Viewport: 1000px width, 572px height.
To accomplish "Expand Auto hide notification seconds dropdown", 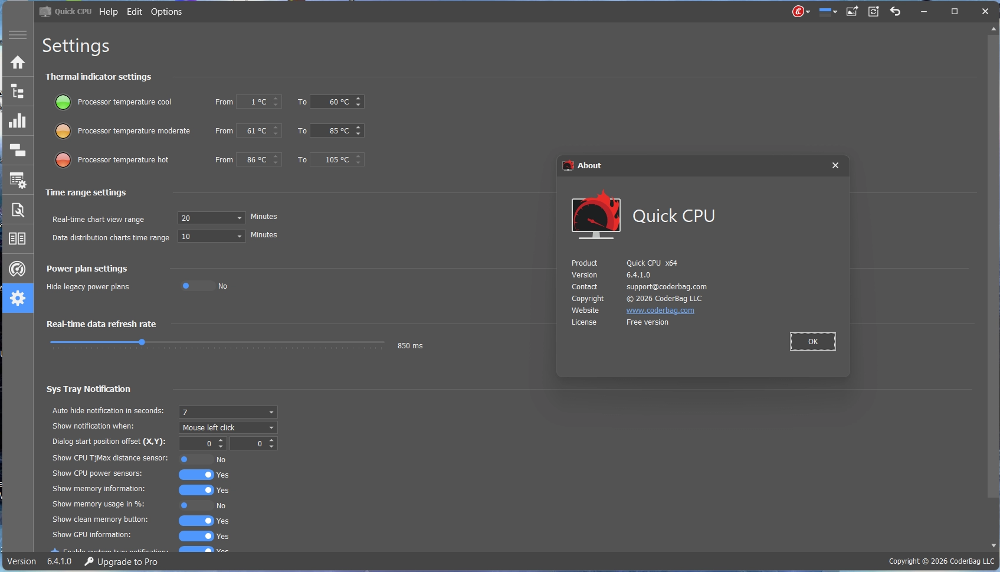I will pos(228,412).
